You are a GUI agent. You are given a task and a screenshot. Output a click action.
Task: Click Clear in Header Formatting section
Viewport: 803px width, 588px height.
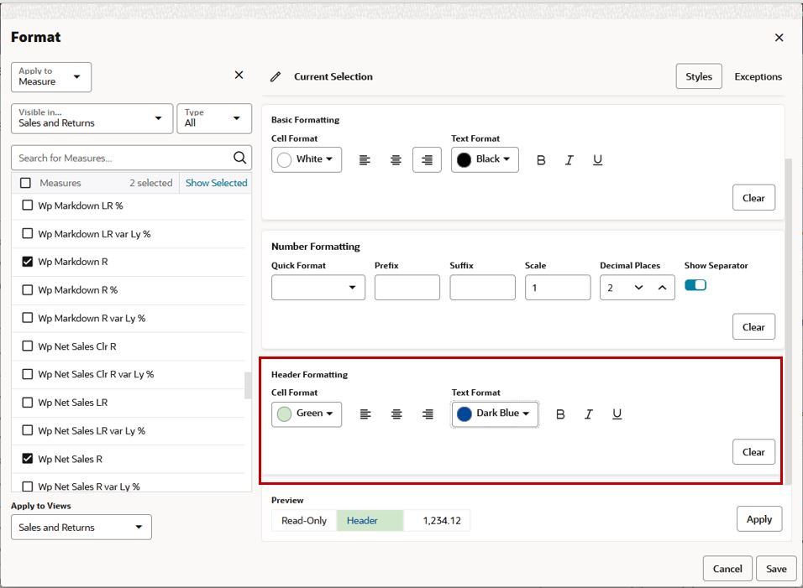(753, 451)
